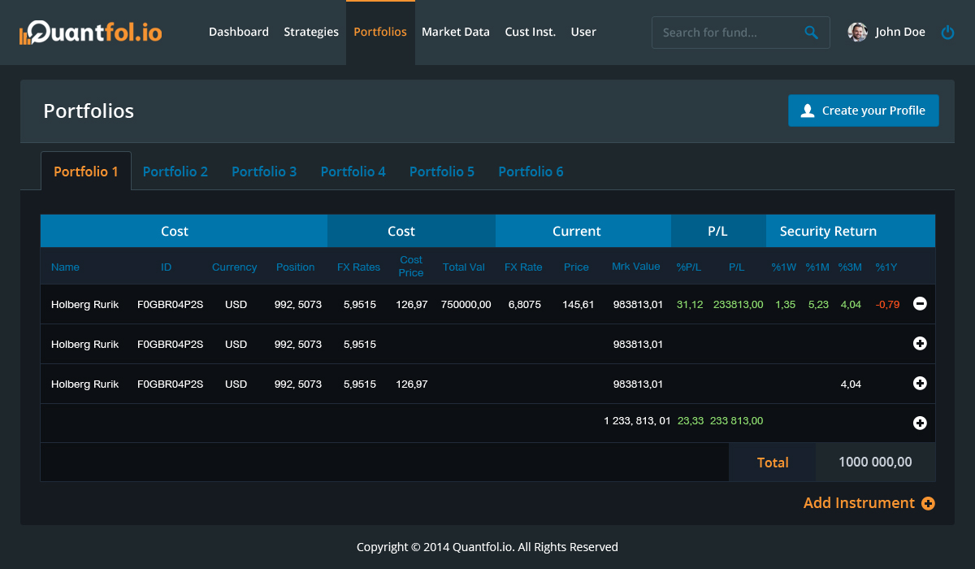Expand the second Holberg Rurik row

[x=920, y=344]
